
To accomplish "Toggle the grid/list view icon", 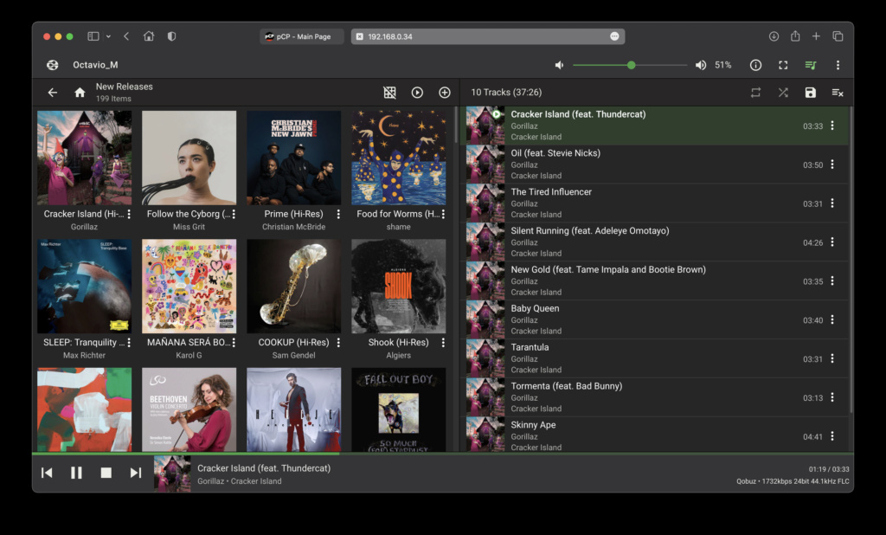I will point(390,92).
